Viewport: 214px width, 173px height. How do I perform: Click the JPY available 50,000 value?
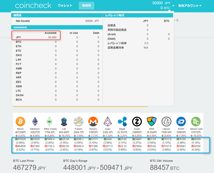tap(52, 37)
